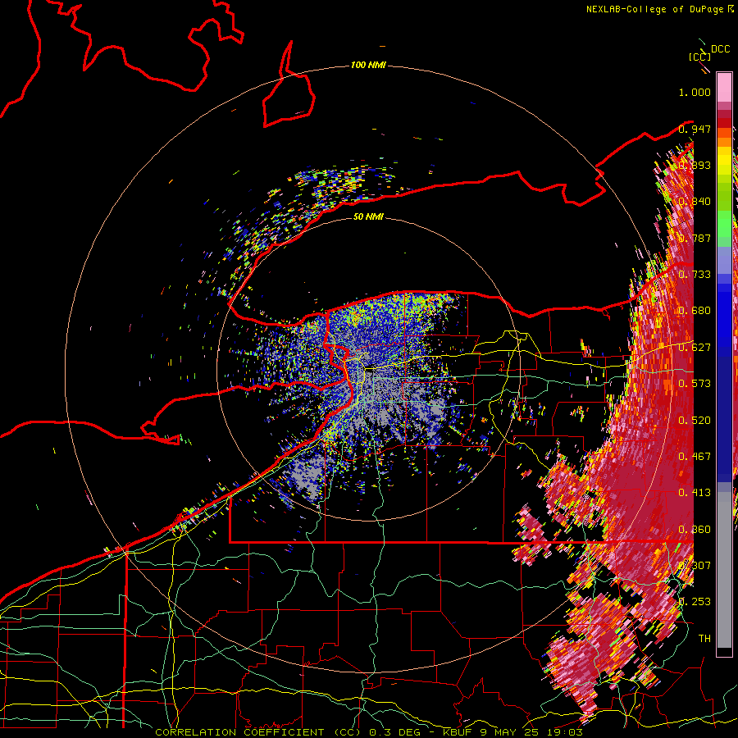Click the NEXLAB-College of DuPage label

point(659,9)
